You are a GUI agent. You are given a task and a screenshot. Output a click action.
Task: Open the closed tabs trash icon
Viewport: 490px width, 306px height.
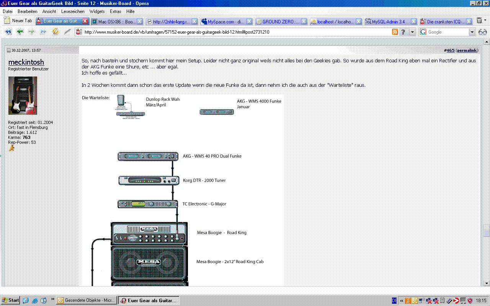479,21
